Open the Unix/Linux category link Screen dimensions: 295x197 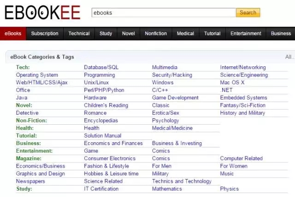pyautogui.click(x=96, y=82)
